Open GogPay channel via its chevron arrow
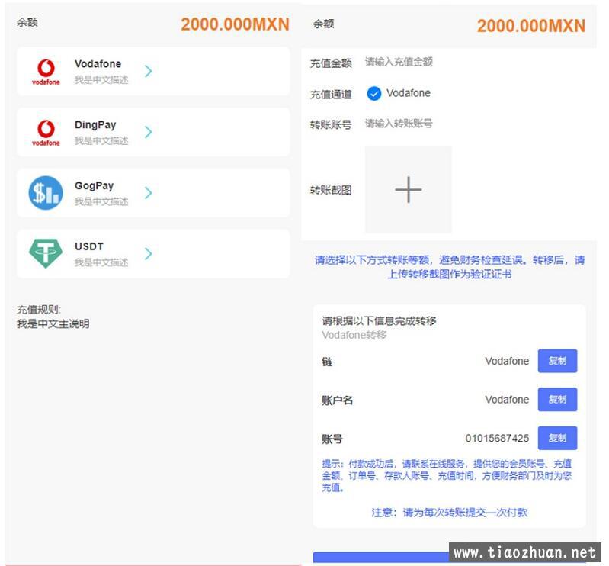This screenshot has width=609, height=566. tap(149, 193)
